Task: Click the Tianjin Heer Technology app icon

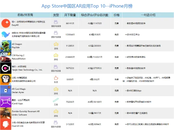Action: (x=6, y=68)
